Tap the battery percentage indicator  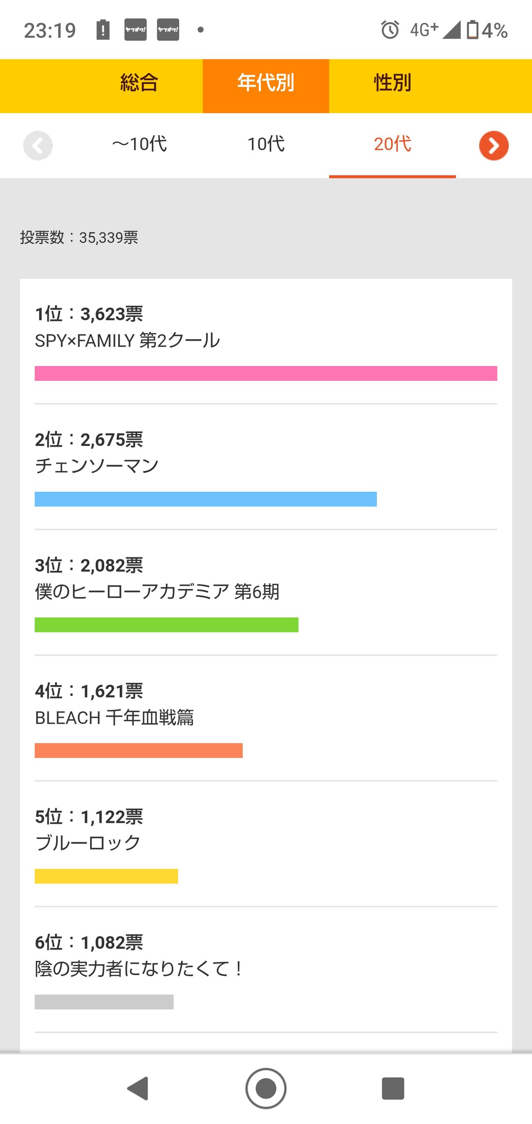pos(487,30)
